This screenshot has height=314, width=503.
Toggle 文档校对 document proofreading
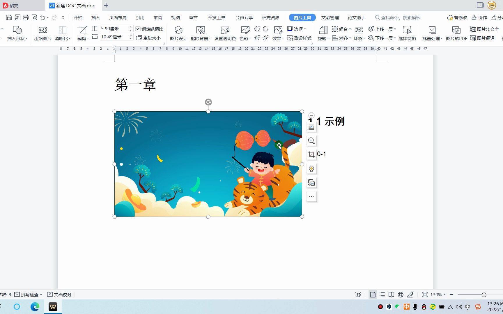point(59,295)
